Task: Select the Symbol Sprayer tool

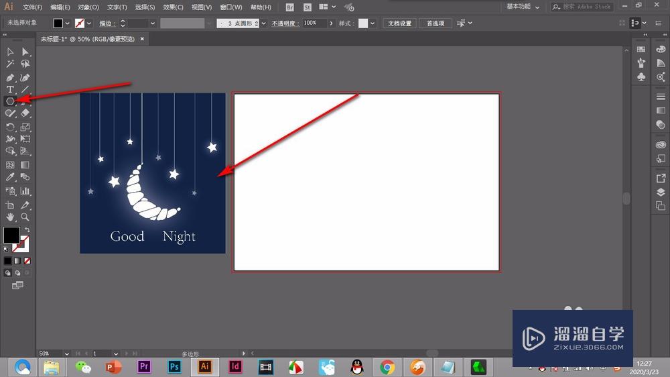Action: (x=10, y=191)
